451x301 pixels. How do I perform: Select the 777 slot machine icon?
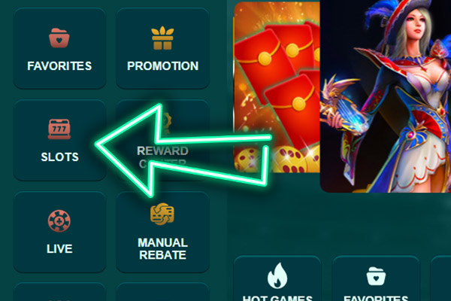59,129
